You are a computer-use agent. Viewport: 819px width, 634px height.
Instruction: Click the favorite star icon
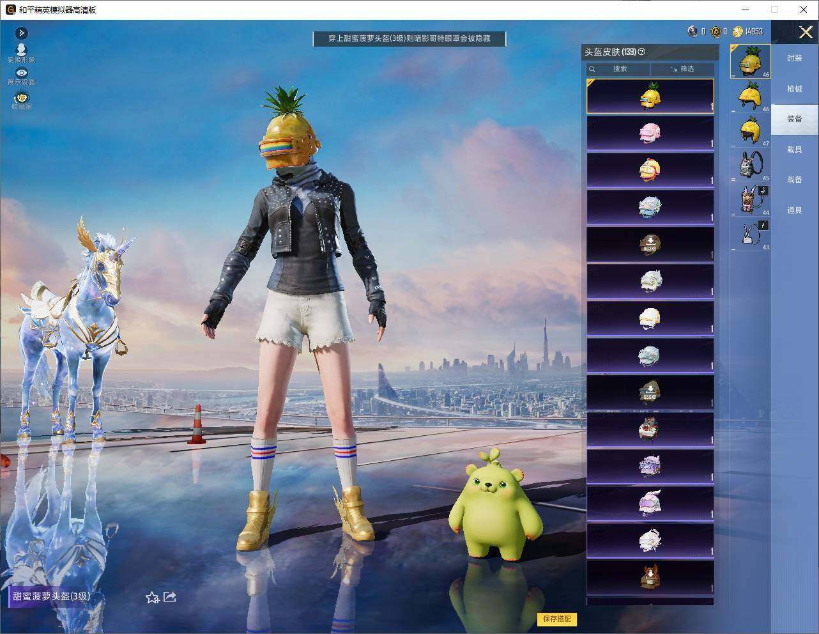pyautogui.click(x=152, y=598)
